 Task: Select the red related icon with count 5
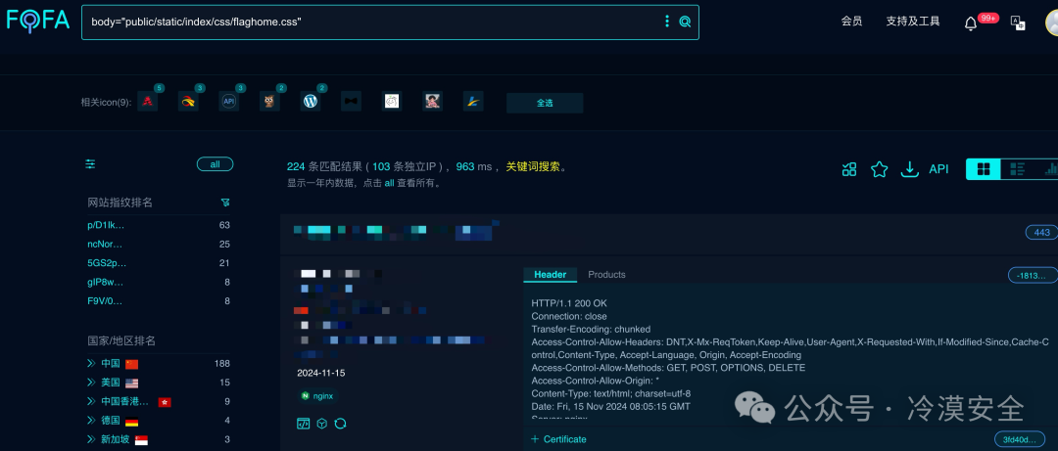[x=147, y=102]
